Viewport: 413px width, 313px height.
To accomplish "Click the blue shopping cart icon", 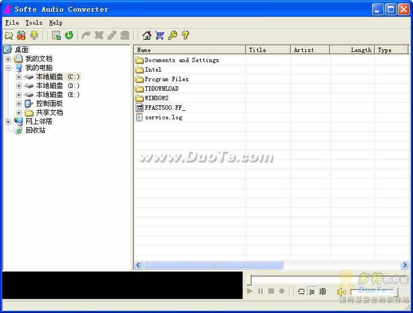I will (x=160, y=35).
